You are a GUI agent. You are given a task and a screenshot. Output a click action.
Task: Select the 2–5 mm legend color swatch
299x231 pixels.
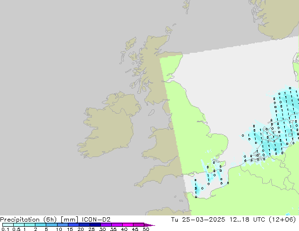pyautogui.click(x=41, y=225)
